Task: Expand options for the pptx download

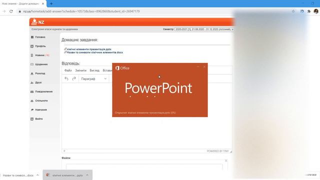Action: point(87,175)
